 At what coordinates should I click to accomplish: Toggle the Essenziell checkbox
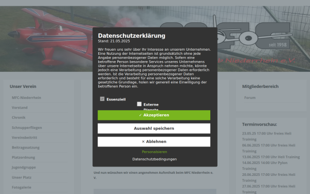click(102, 99)
